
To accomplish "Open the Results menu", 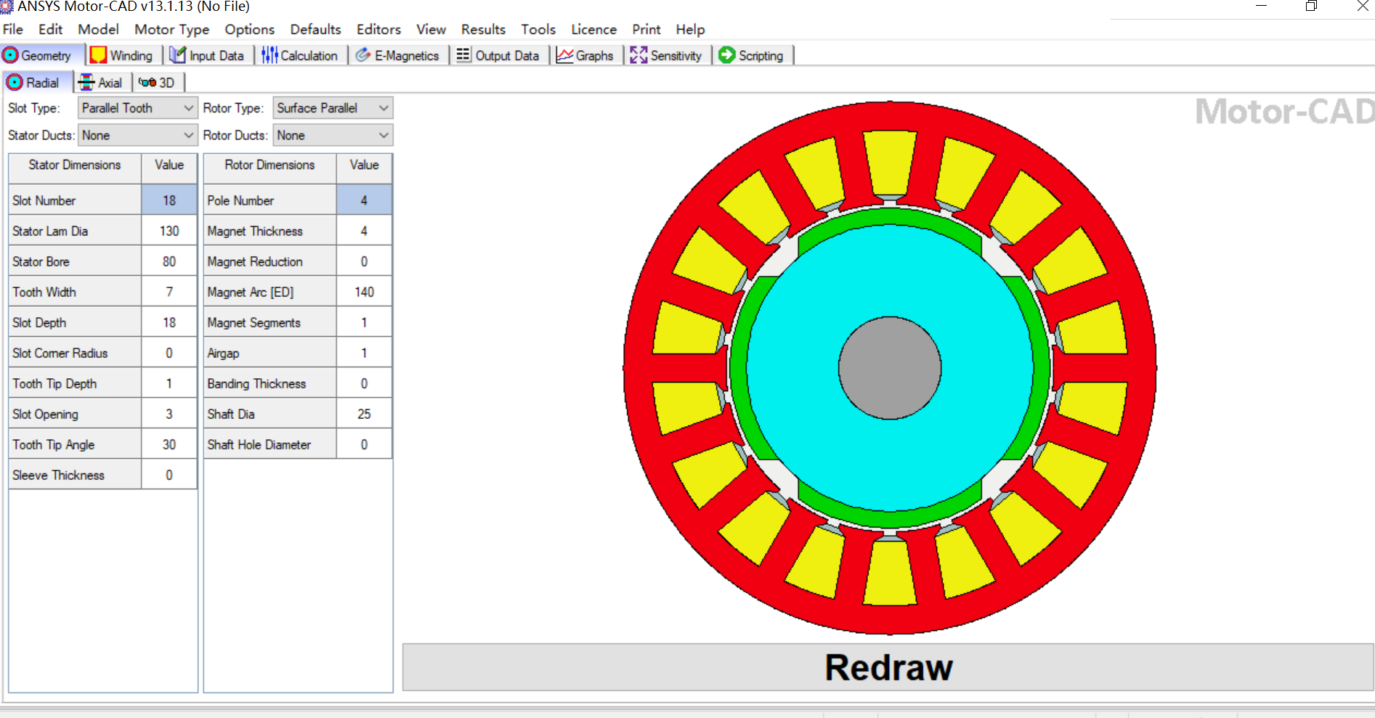I will 483,30.
